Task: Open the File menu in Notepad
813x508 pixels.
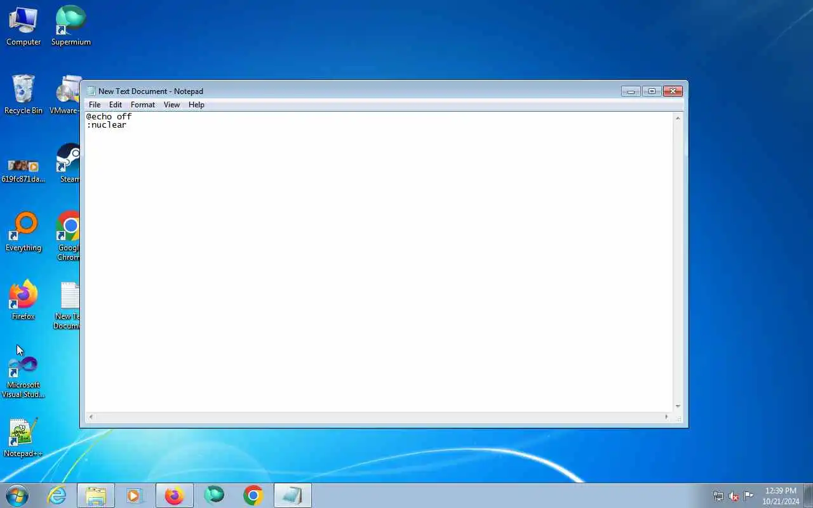Action: 95,105
